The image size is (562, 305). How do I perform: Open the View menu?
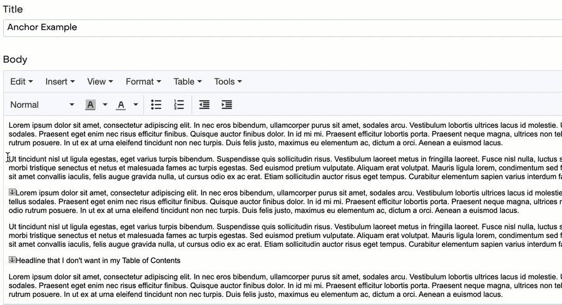point(100,81)
